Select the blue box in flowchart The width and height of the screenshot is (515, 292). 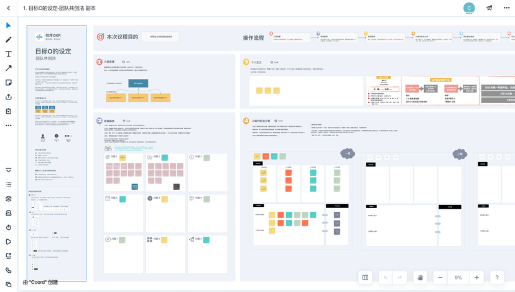[138, 83]
